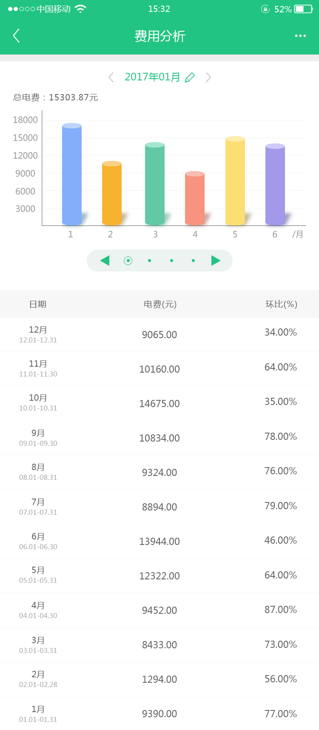Select the second page indicator dot
The width and height of the screenshot is (319, 730).
[149, 261]
